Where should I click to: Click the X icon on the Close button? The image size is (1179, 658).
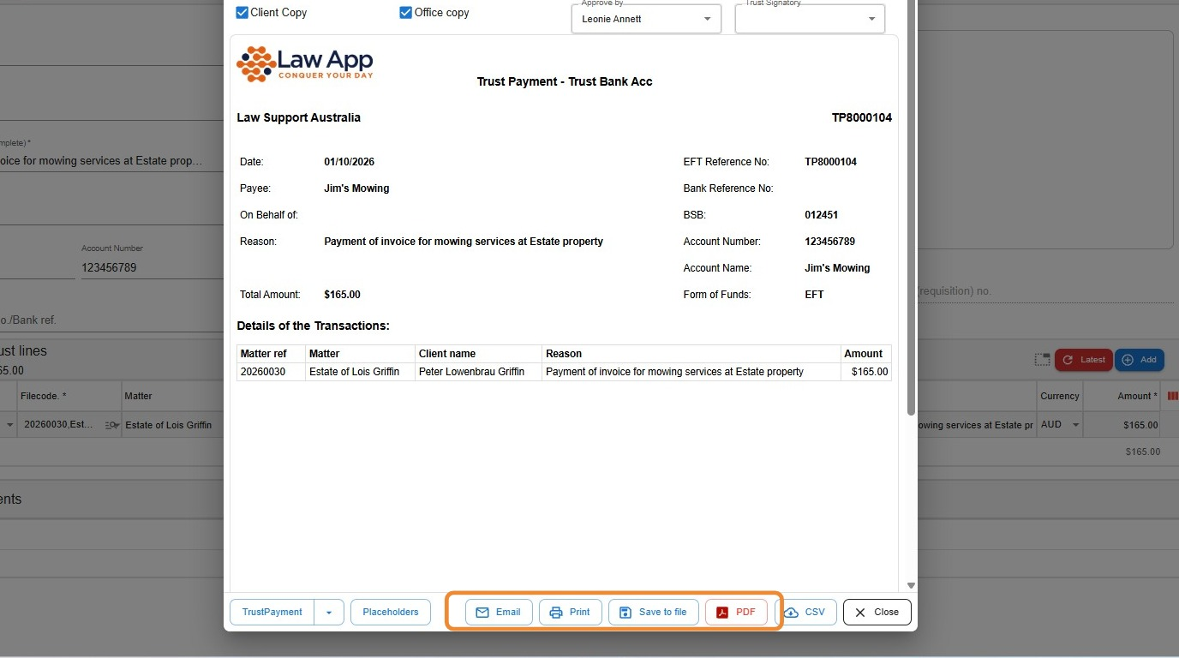coord(860,613)
